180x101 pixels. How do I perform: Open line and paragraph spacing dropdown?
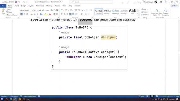pyautogui.click(x=77, y=14)
